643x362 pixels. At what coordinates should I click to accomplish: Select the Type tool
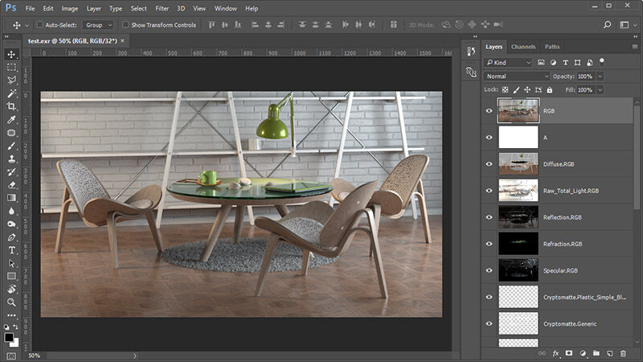(11, 250)
